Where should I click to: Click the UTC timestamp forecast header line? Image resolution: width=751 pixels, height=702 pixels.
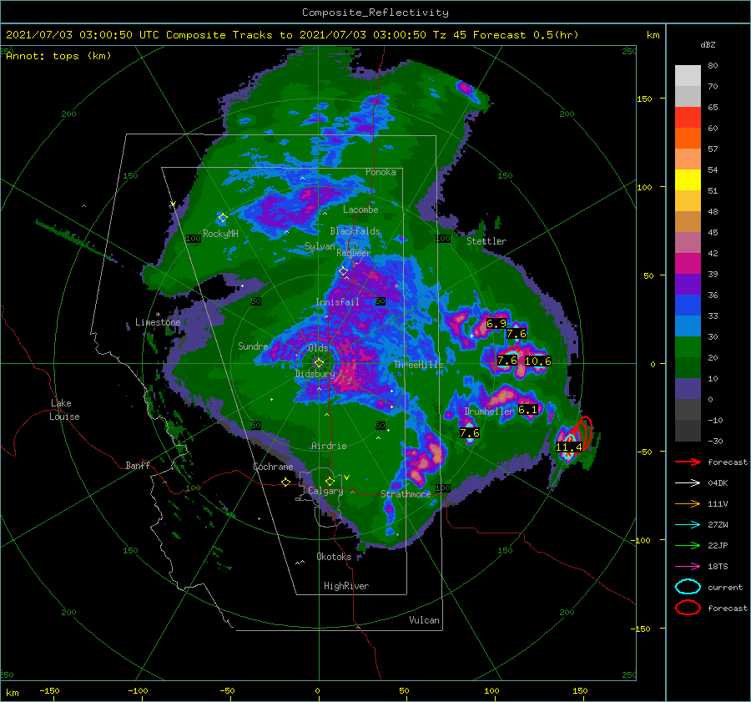(x=292, y=35)
